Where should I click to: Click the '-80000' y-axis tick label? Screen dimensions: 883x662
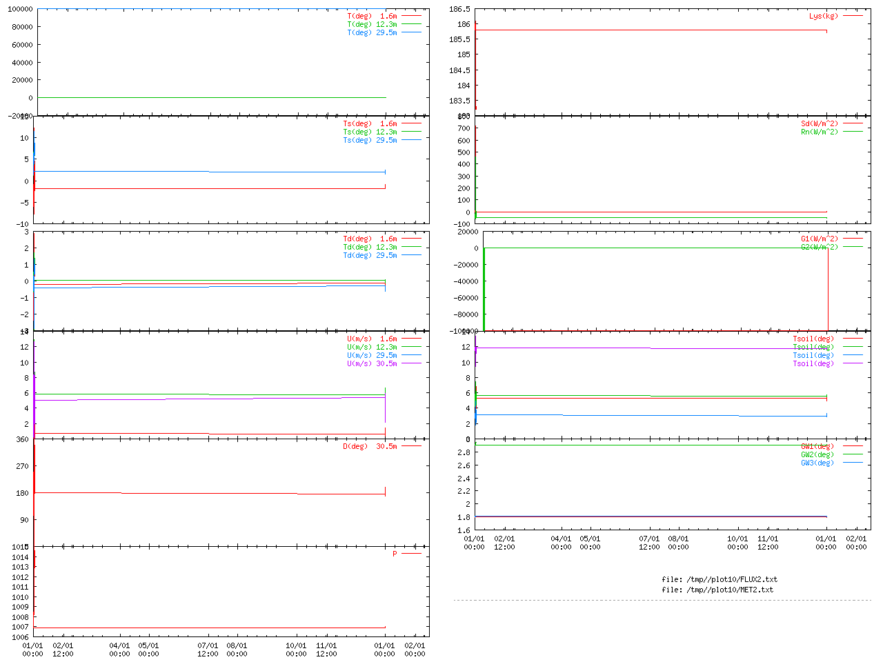coord(466,315)
